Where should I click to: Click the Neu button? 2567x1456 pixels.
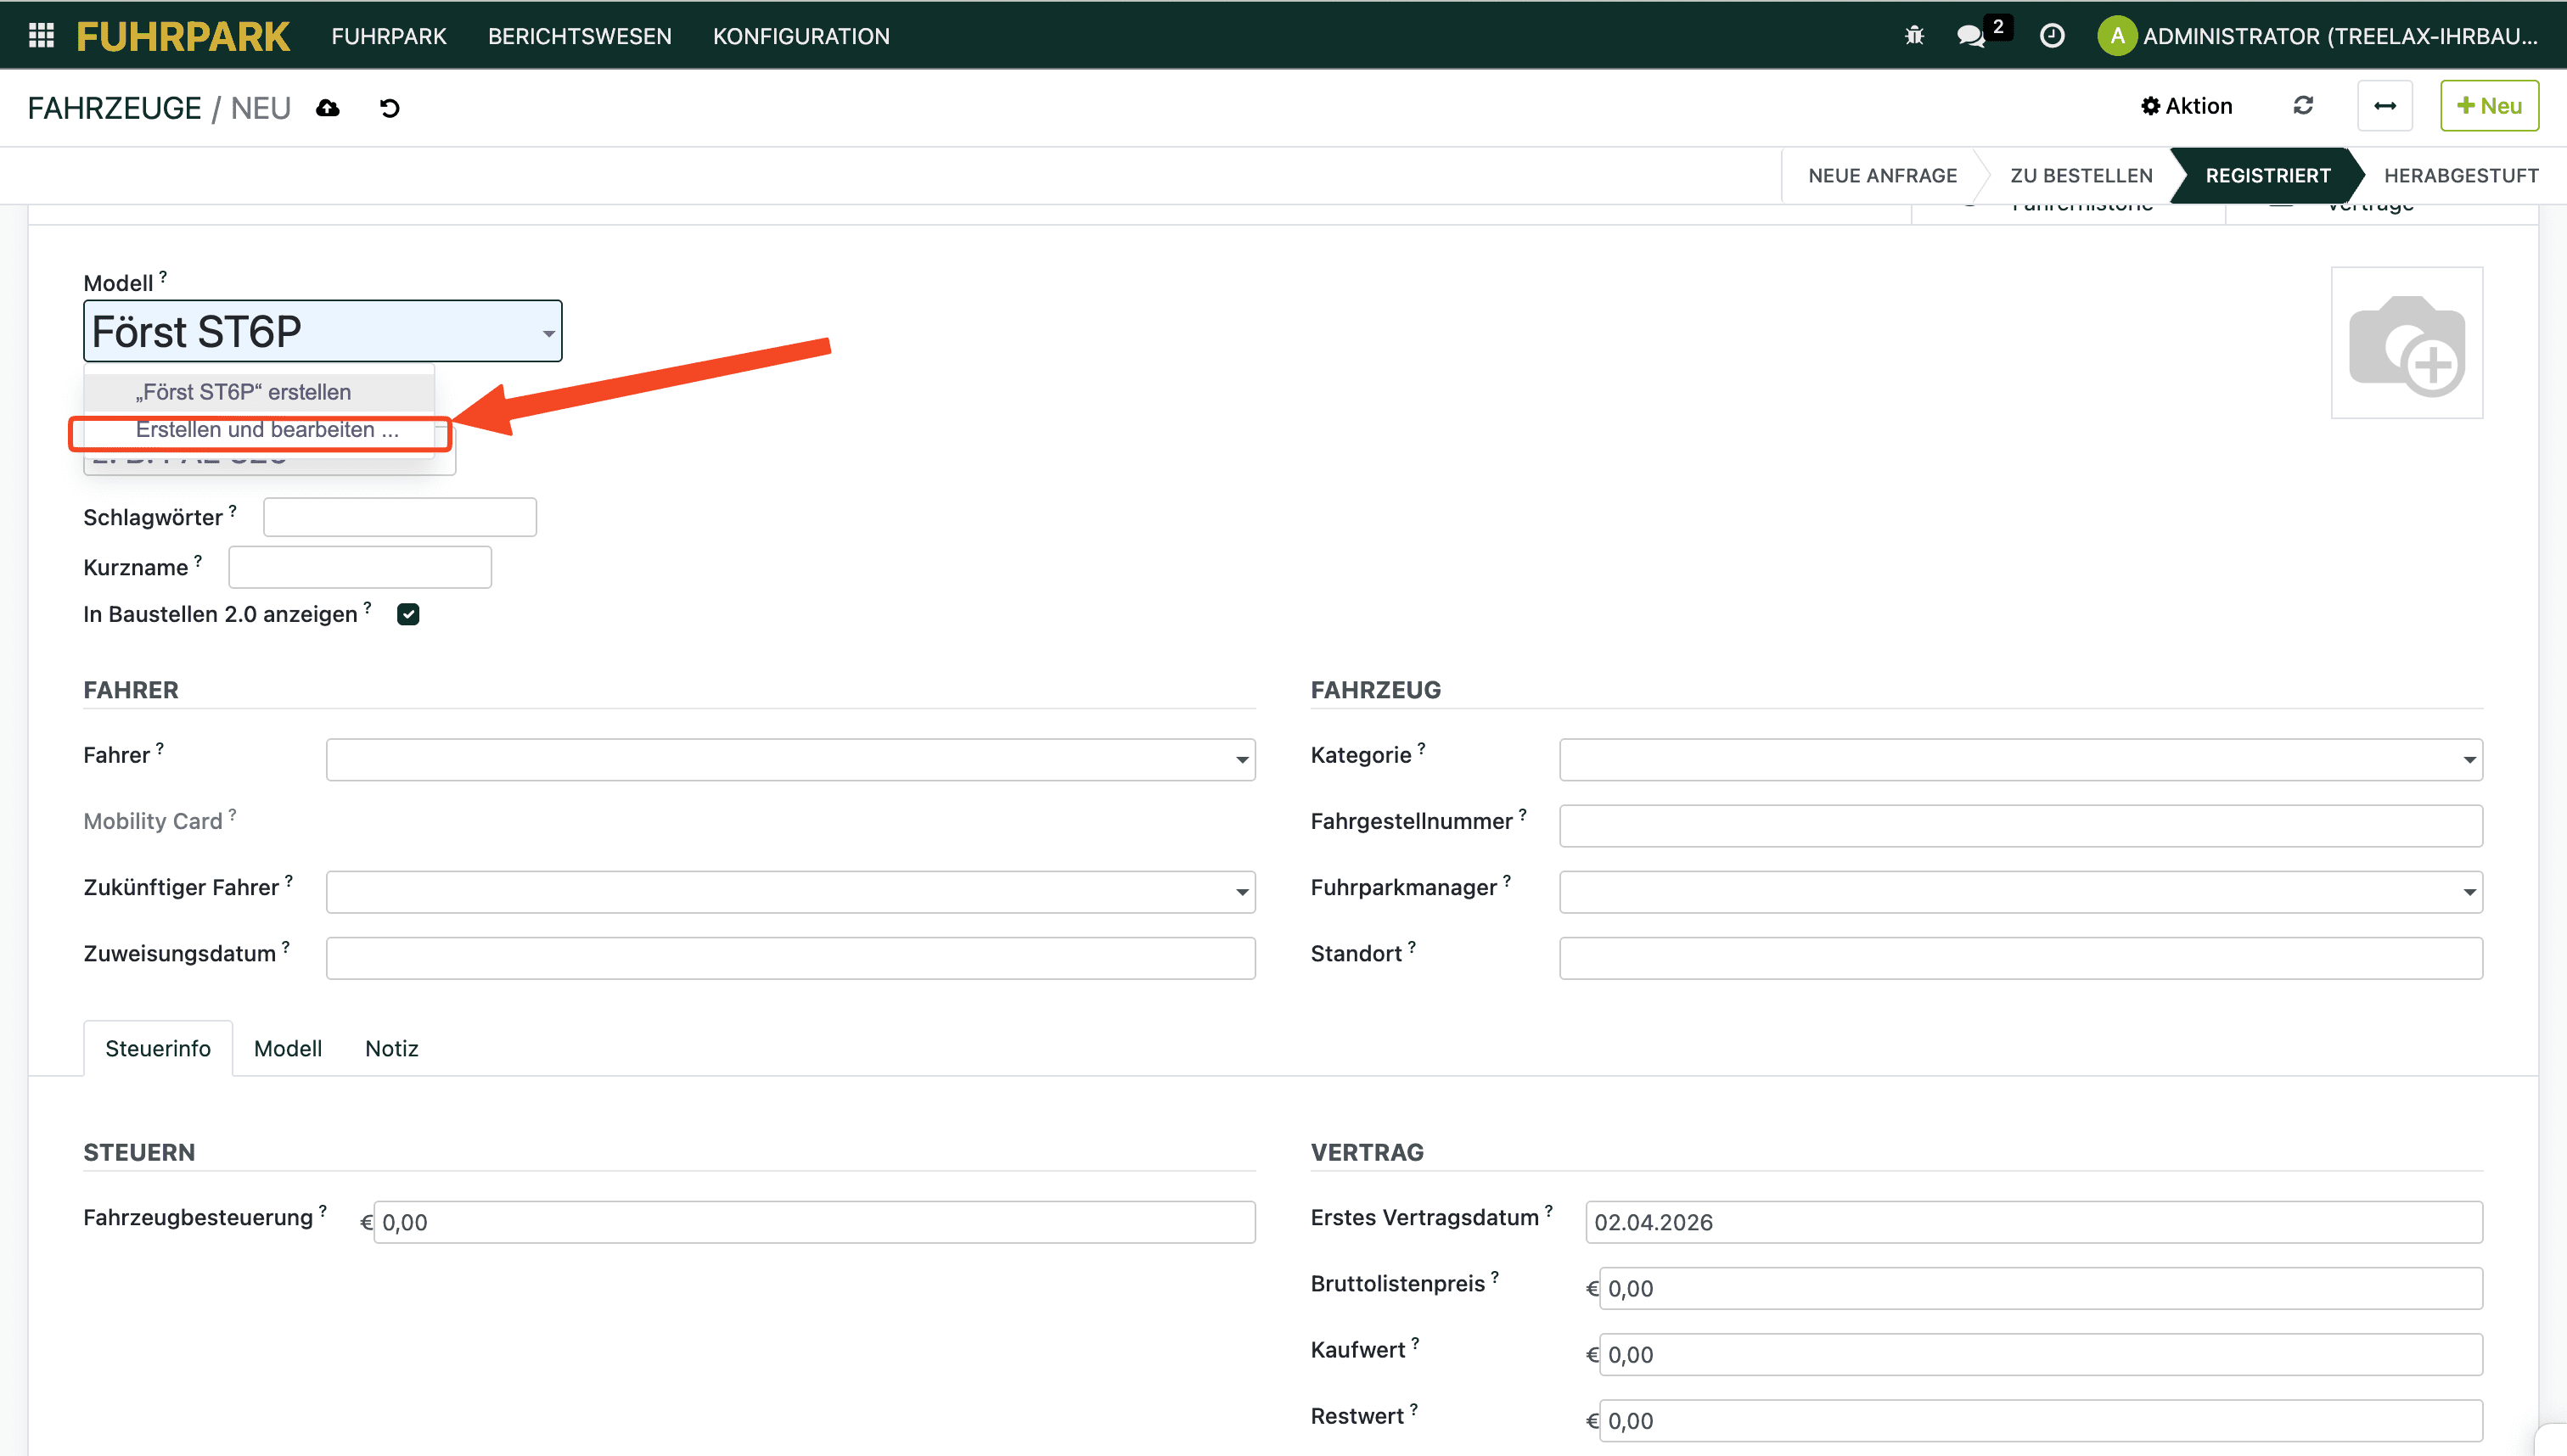(2489, 106)
